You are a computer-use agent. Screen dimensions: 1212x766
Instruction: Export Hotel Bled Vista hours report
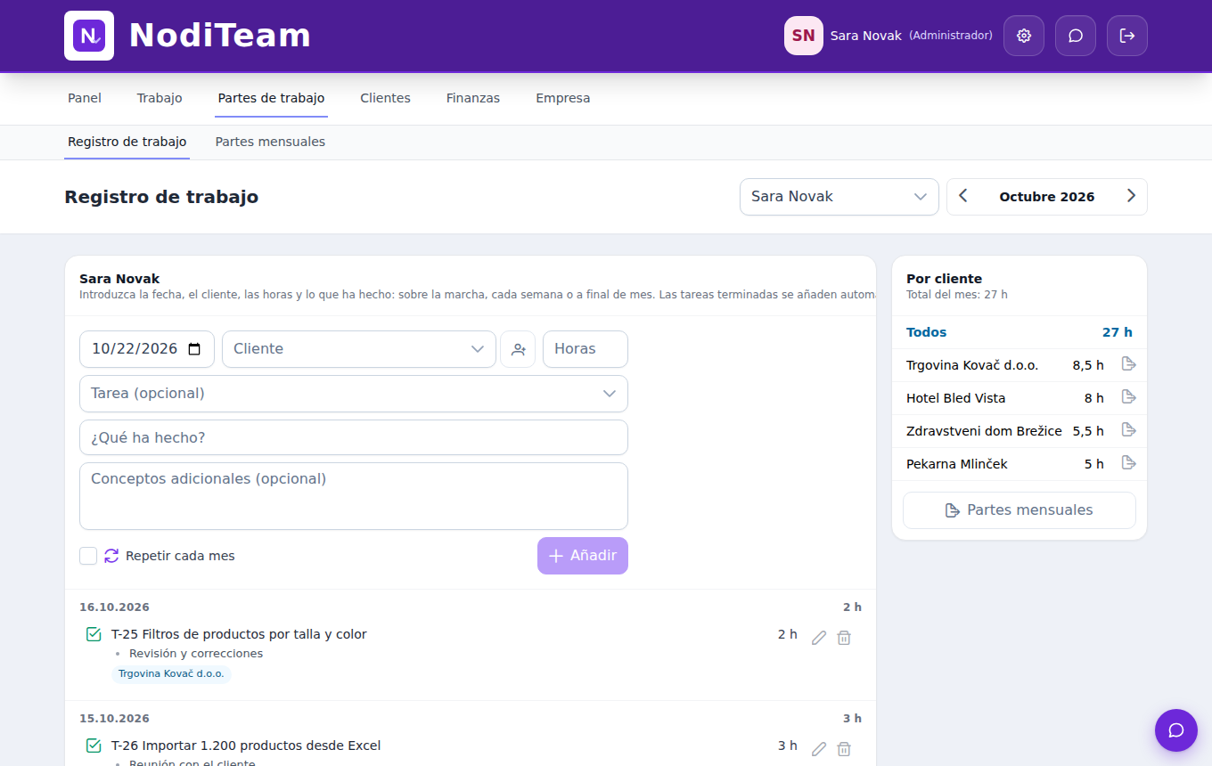click(1128, 397)
